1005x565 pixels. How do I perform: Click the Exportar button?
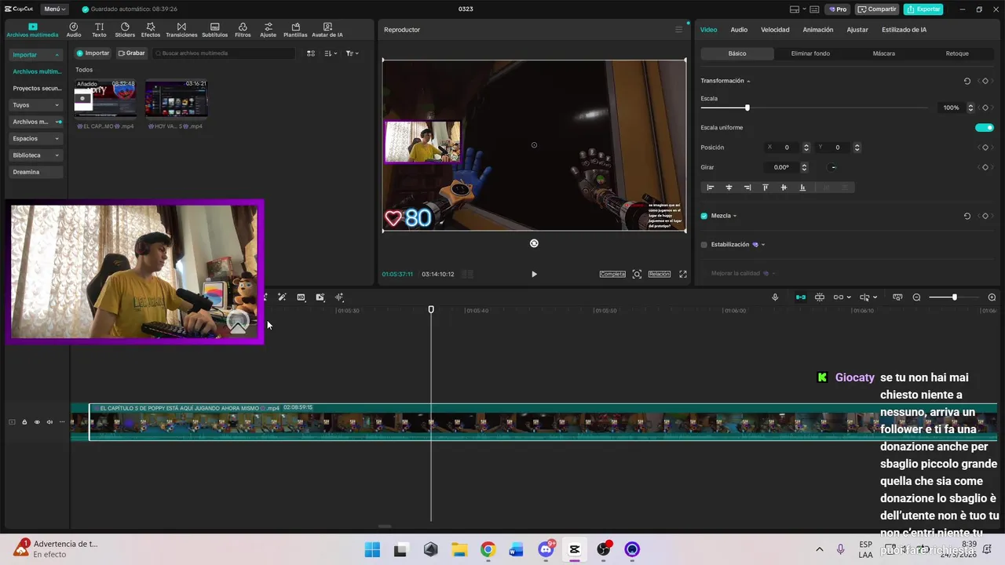(x=923, y=9)
